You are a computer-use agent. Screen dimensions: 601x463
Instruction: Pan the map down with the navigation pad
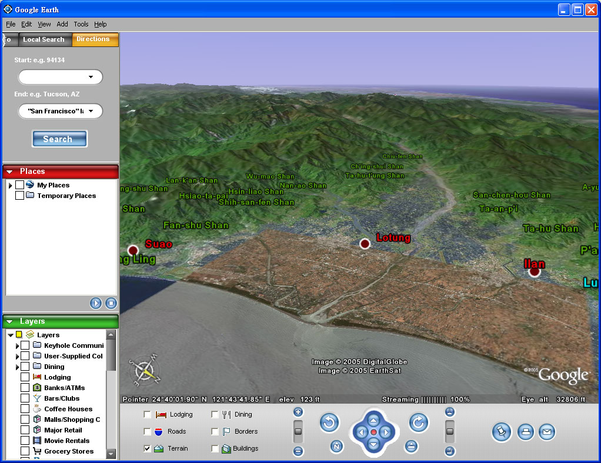(x=373, y=444)
